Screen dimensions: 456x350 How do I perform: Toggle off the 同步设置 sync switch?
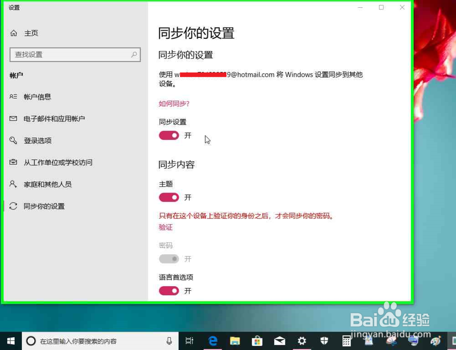[169, 136]
